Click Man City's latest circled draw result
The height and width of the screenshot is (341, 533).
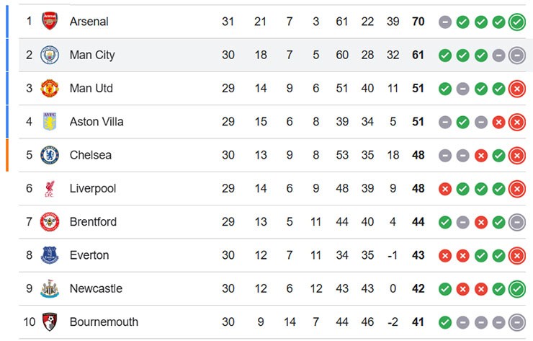[x=516, y=55]
